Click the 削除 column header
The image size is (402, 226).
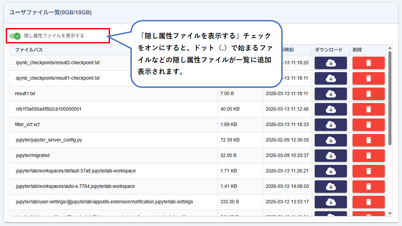click(357, 50)
